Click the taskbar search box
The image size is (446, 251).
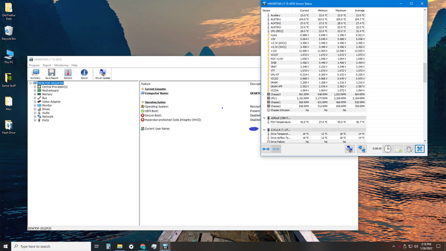point(51,247)
